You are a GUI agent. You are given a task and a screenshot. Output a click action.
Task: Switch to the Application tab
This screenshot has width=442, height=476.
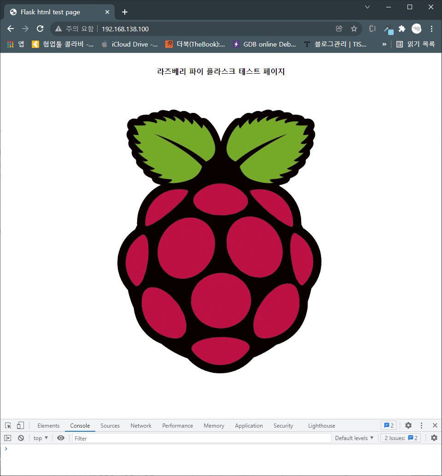(x=249, y=426)
